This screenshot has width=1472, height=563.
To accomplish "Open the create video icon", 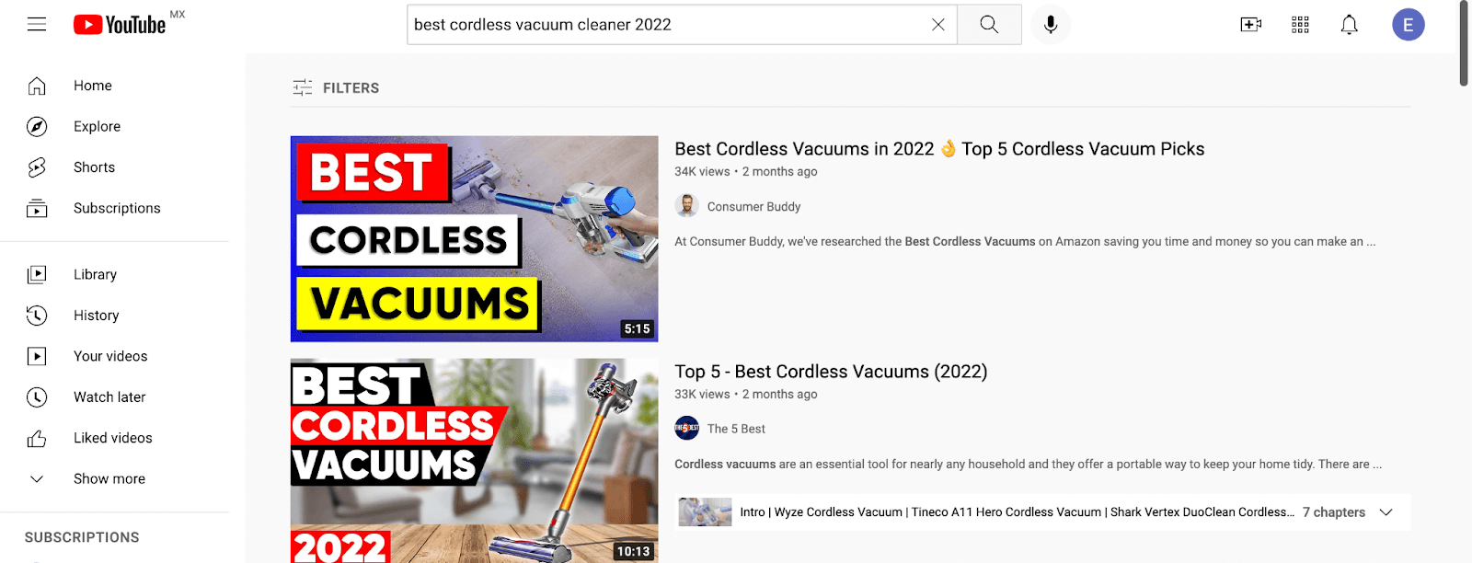I will (1250, 25).
